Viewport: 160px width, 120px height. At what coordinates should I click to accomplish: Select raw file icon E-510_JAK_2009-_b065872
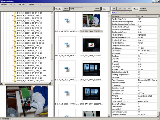tap(67, 45)
